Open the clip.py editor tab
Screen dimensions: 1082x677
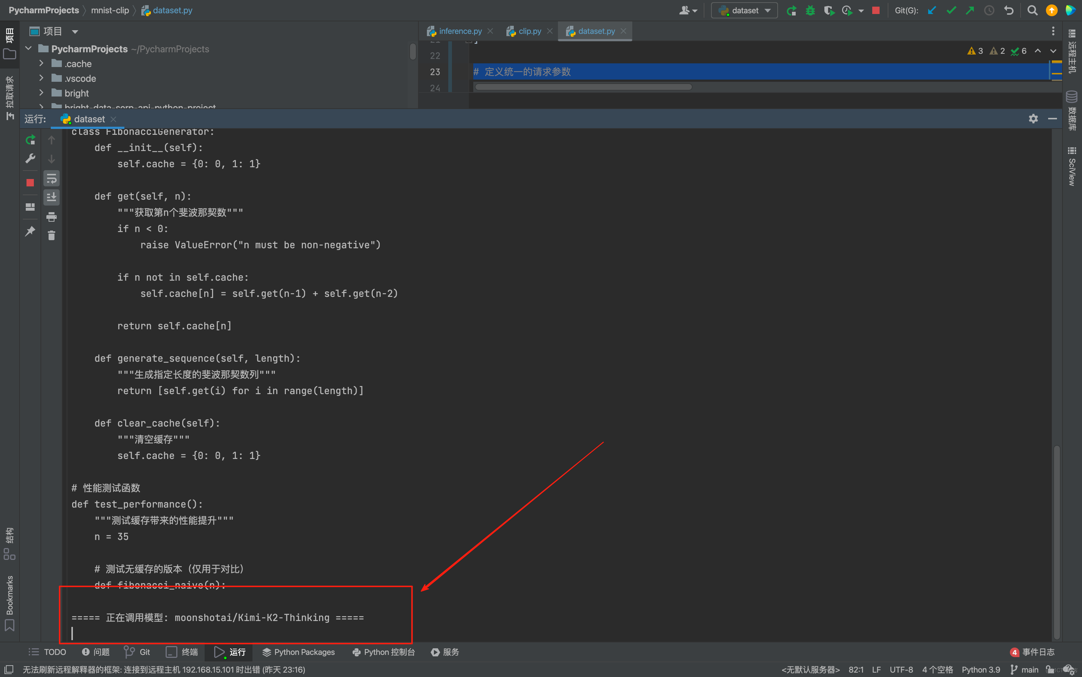click(x=529, y=31)
